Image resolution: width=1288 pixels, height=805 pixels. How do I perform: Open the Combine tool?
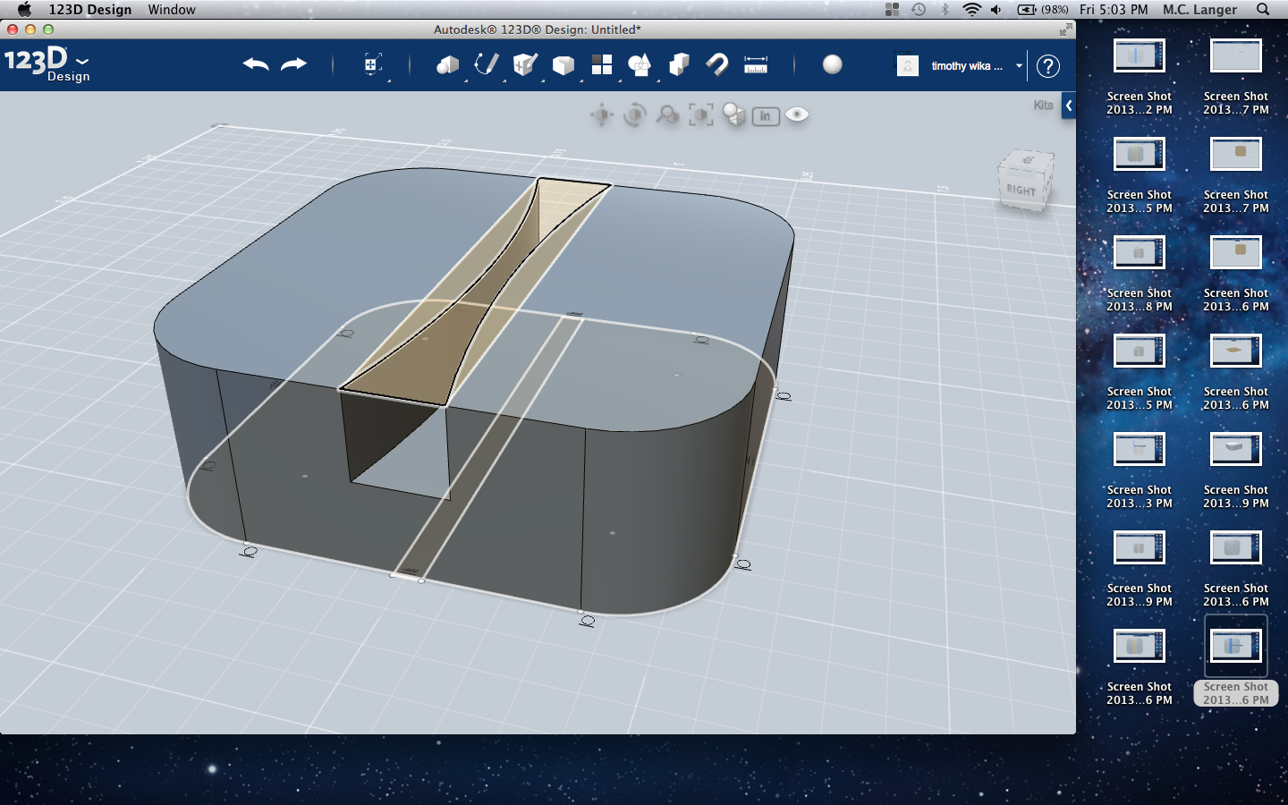679,64
